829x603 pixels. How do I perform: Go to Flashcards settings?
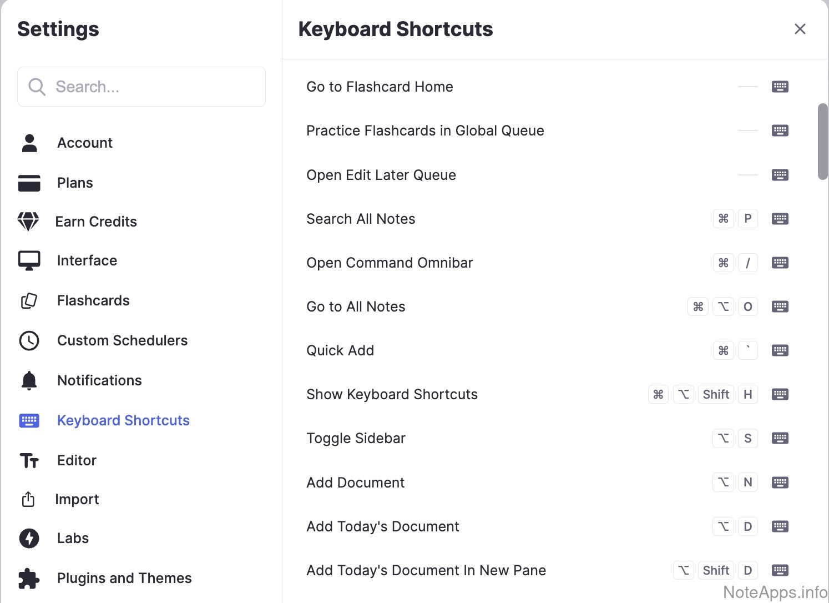93,300
